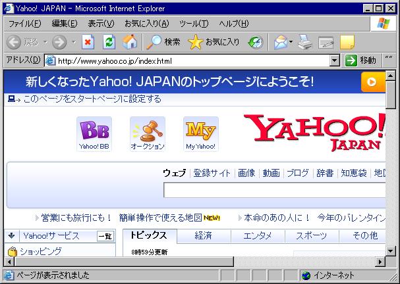Open the 編集(E) menu
This screenshot has width=400, height=284.
click(65, 24)
